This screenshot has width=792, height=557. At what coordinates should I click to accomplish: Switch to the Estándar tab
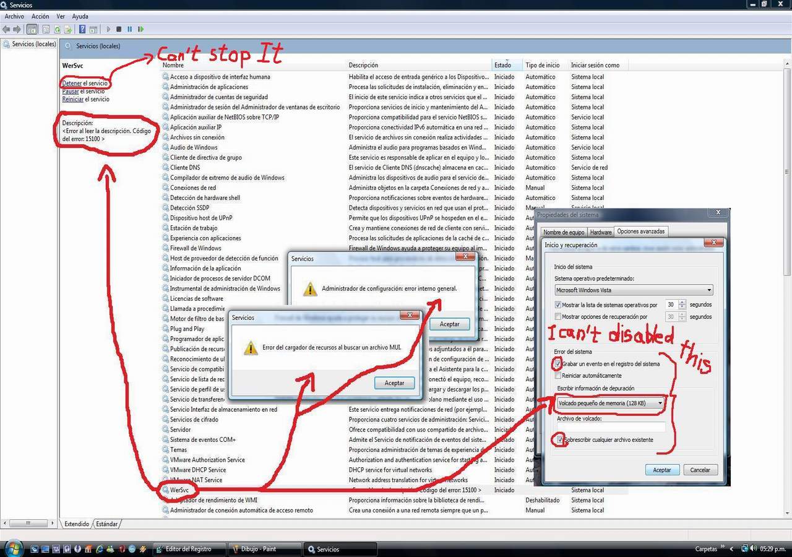106,524
